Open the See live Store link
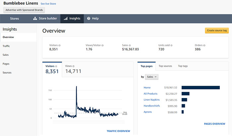232x136 pixels. pyautogui.click(x=48, y=4)
